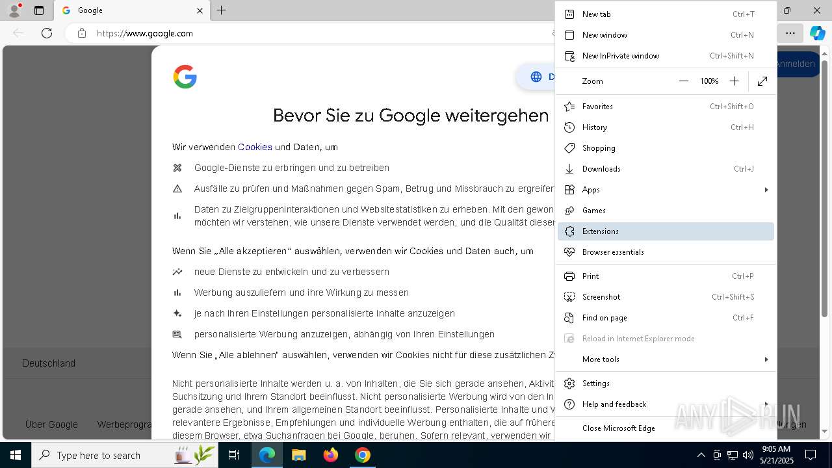Switch to Microsoft Edge taskbar icon

267,455
